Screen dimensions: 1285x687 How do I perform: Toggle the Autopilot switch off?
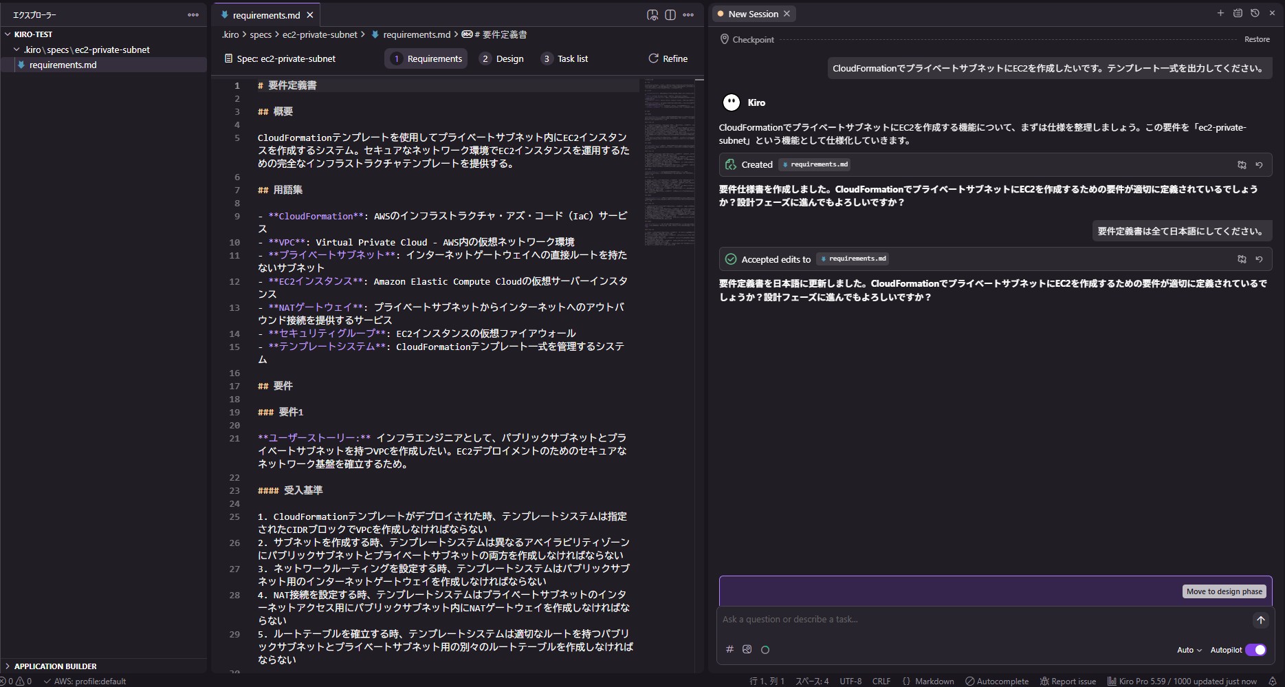click(1255, 650)
